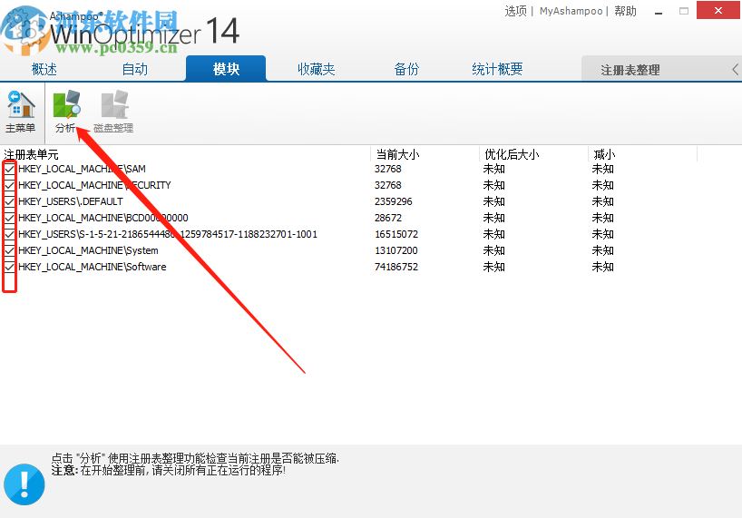Select the HKEY_USERS\.DEFAULT row text
The image size is (742, 518).
click(x=71, y=201)
